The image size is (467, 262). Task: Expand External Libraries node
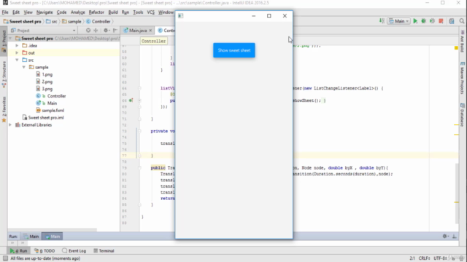click(10, 124)
